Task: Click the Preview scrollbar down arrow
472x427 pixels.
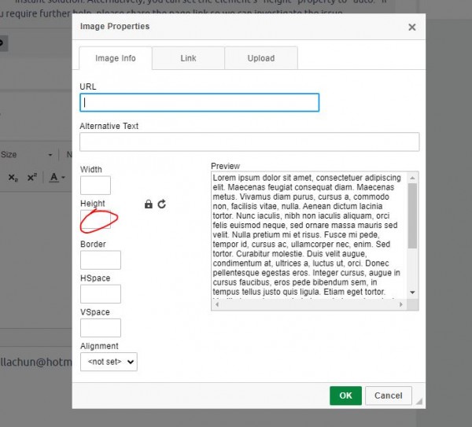Action: 413,293
